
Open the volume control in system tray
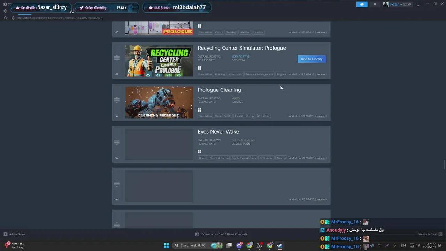click(417, 245)
